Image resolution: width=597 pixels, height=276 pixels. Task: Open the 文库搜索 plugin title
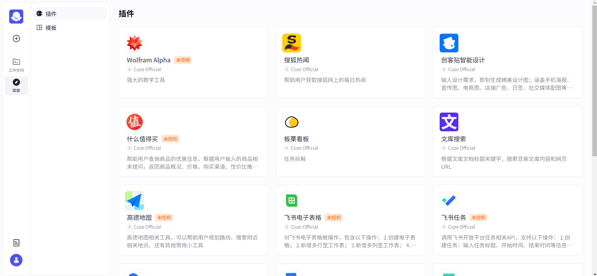pyautogui.click(x=453, y=139)
